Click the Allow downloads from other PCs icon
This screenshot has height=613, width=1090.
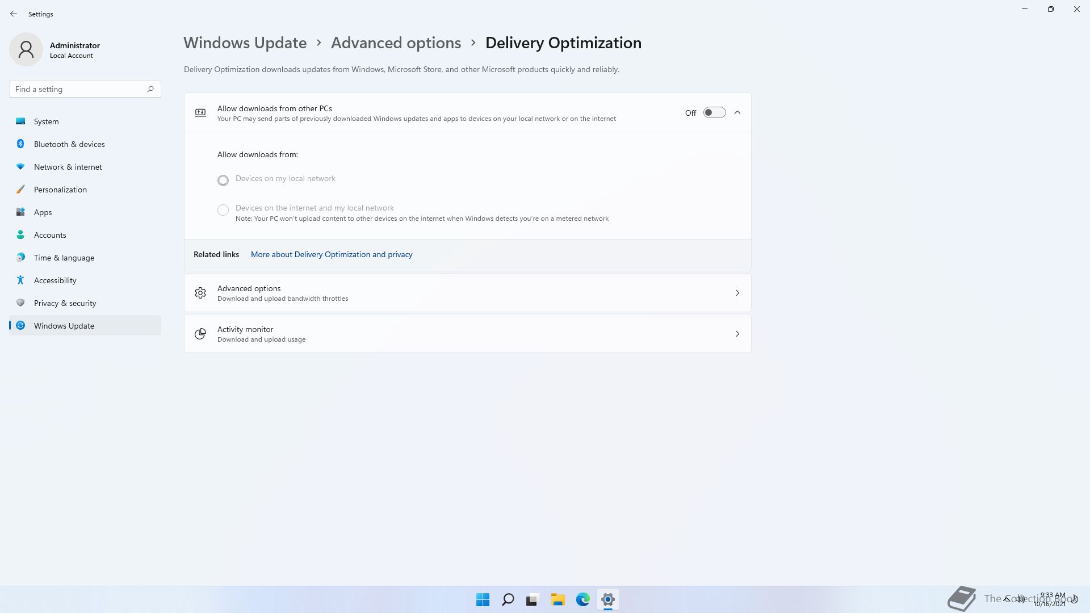tap(200, 112)
